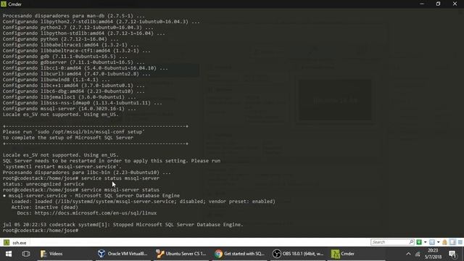Open the taskbar clock showing 20:23
The width and height of the screenshot is (464, 261).
click(433, 254)
